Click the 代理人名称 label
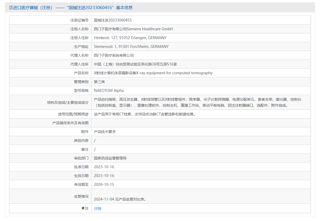Viewport: 321px width, 221px height. click(79, 55)
